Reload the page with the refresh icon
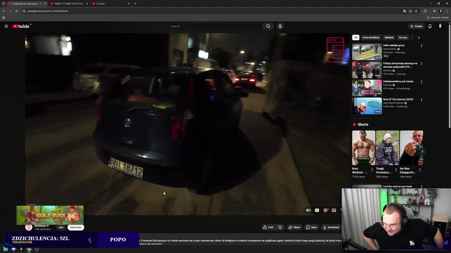451x253 pixels. click(16, 11)
